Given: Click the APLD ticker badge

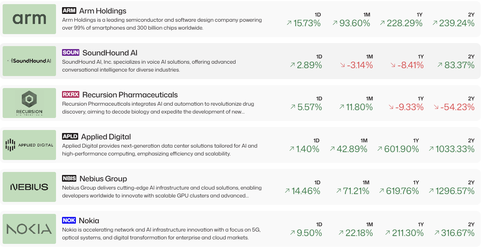Looking at the screenshot, I should click(70, 137).
